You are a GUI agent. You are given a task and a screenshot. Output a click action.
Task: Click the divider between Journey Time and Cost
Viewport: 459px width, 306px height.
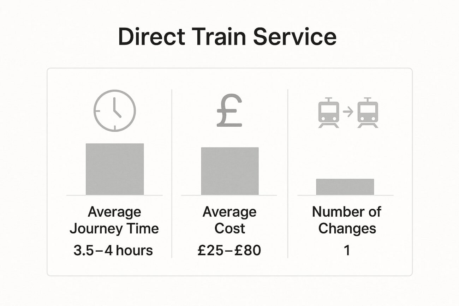(x=172, y=173)
